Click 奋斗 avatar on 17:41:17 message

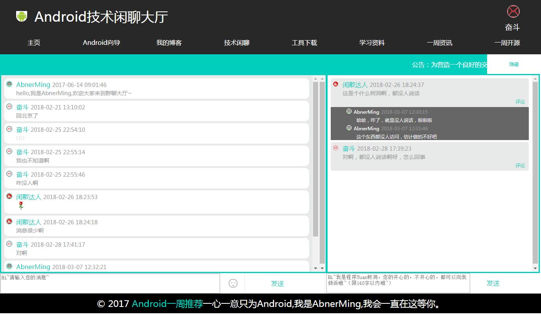[x=9, y=244]
